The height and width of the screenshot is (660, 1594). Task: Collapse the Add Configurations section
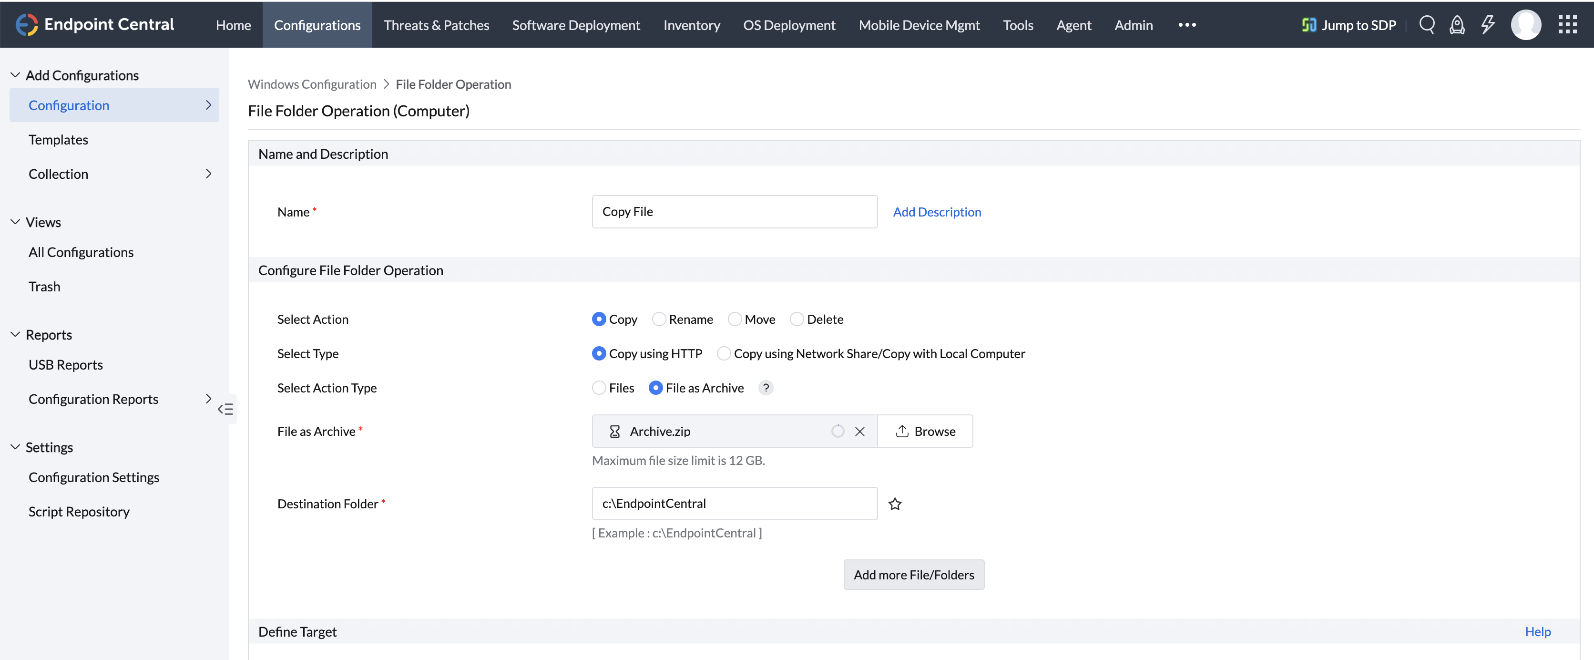click(15, 75)
